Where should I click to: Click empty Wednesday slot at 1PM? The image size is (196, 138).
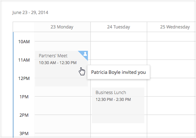point(171,106)
